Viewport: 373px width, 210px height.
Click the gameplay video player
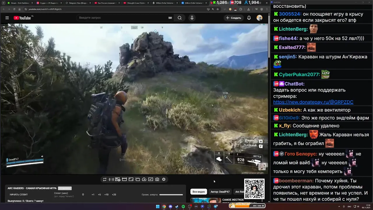coord(134,99)
